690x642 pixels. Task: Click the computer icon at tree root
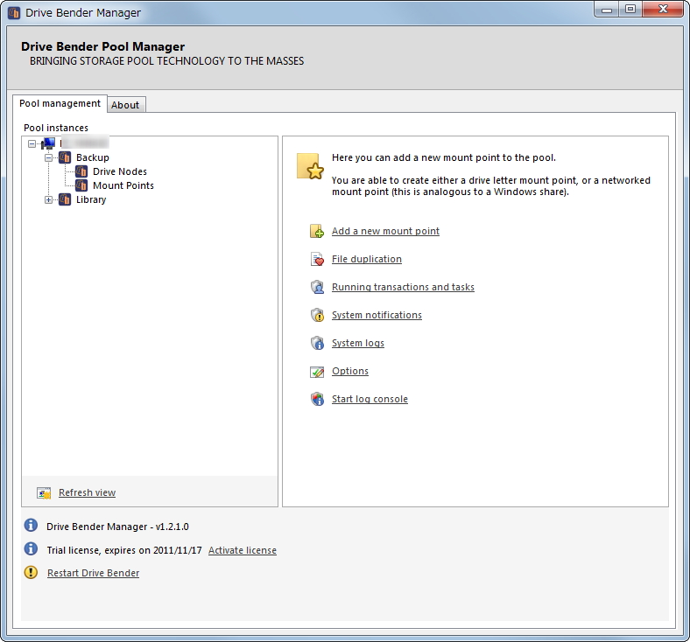coord(48,143)
